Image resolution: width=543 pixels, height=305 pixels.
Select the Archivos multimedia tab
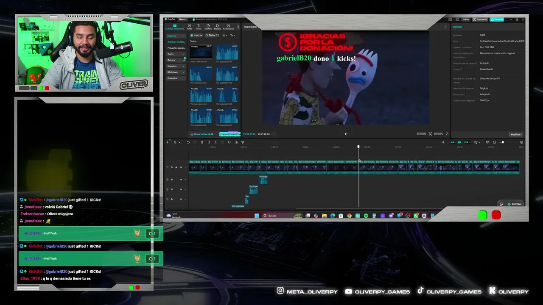click(x=174, y=27)
